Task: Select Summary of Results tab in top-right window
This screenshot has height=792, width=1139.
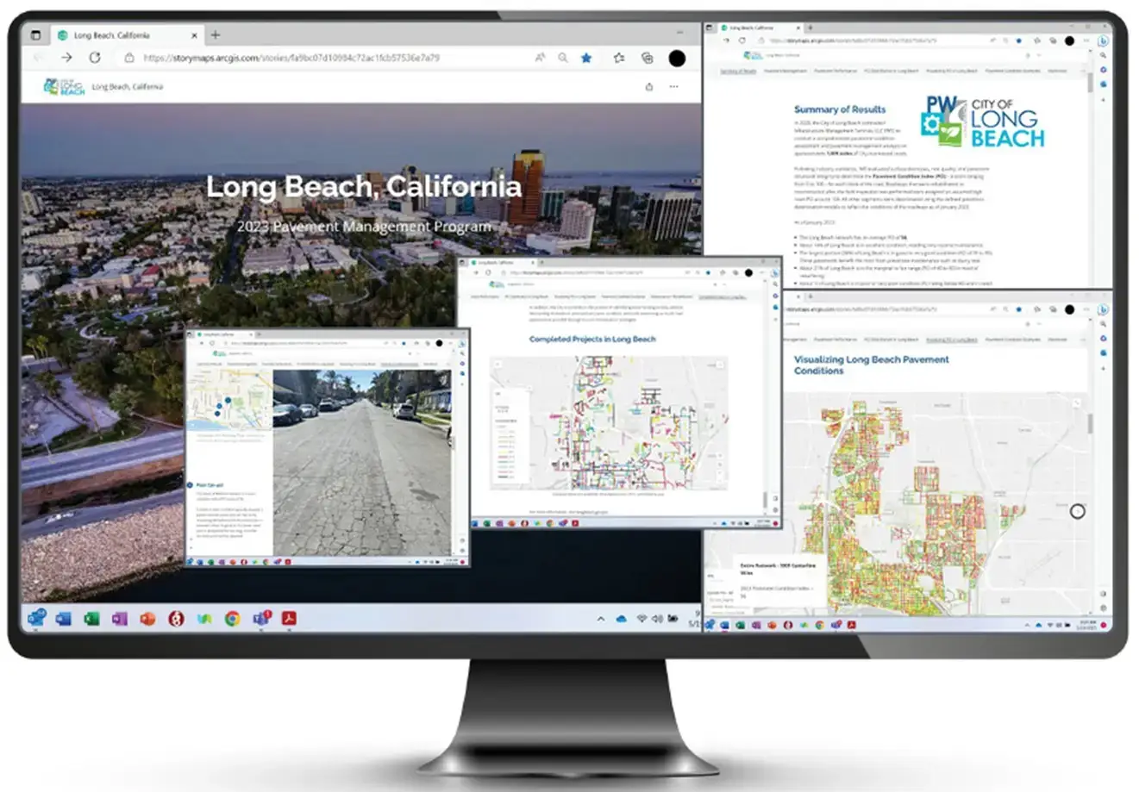Action: pos(738,71)
